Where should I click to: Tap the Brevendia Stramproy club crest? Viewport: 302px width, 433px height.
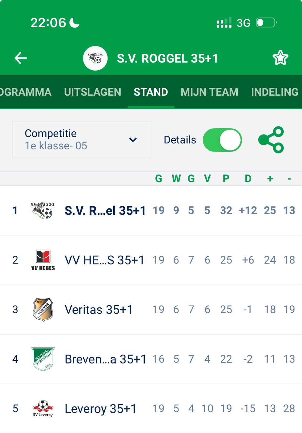coord(43,359)
